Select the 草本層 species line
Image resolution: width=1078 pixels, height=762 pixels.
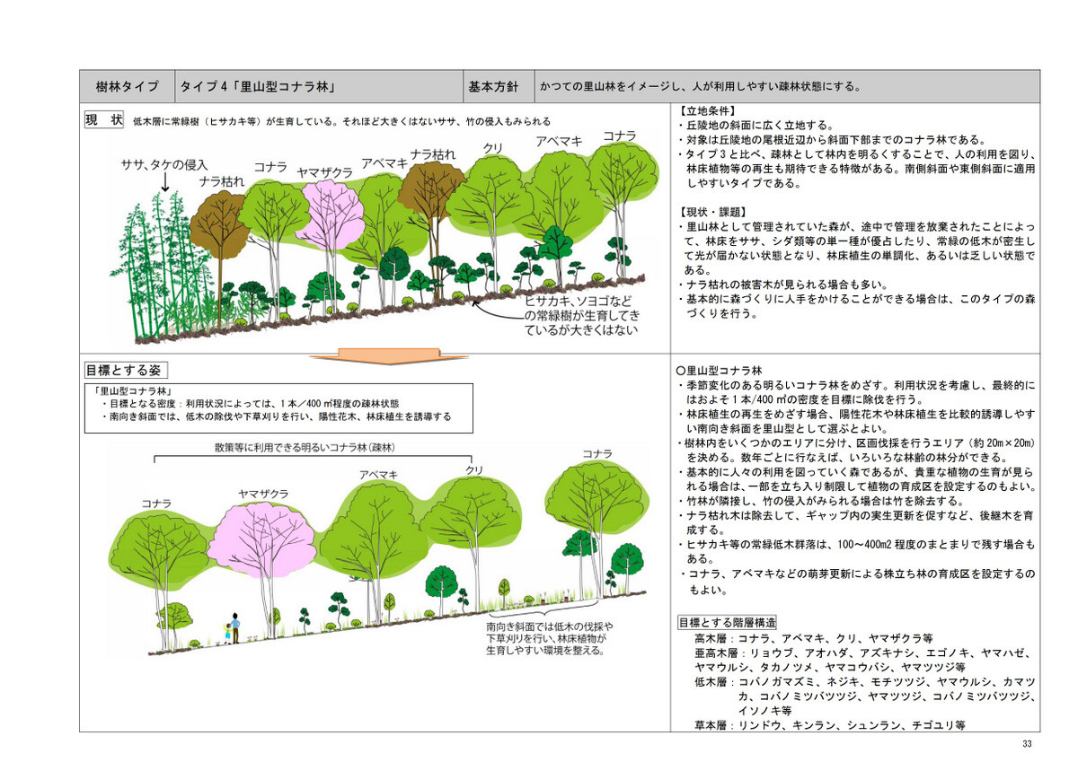click(x=829, y=724)
